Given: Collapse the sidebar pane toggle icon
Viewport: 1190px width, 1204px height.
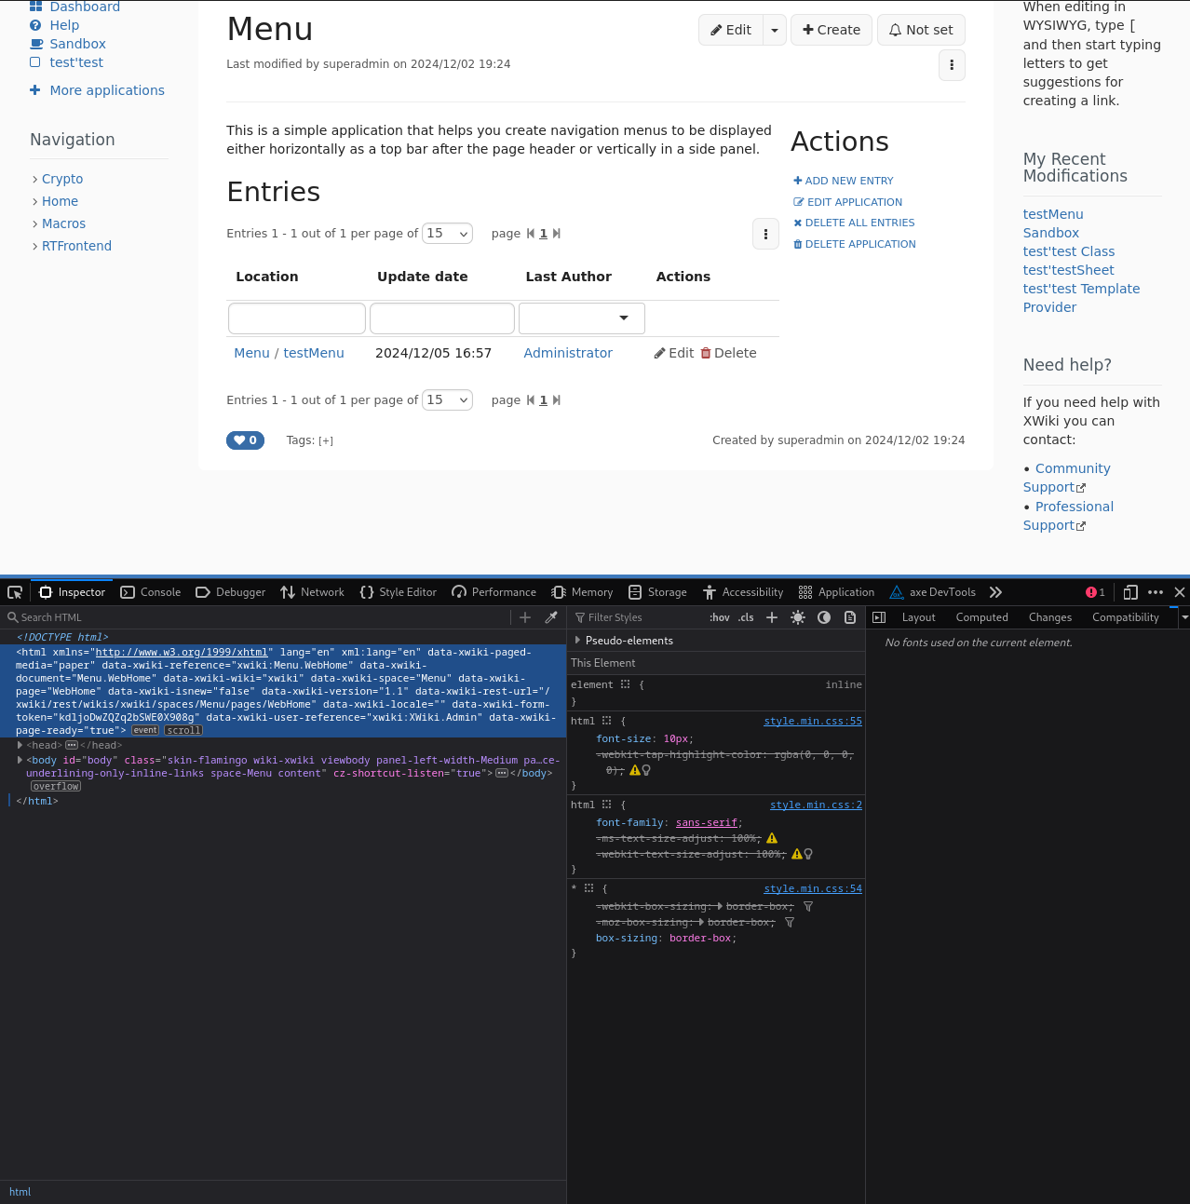Looking at the screenshot, I should click(x=879, y=617).
